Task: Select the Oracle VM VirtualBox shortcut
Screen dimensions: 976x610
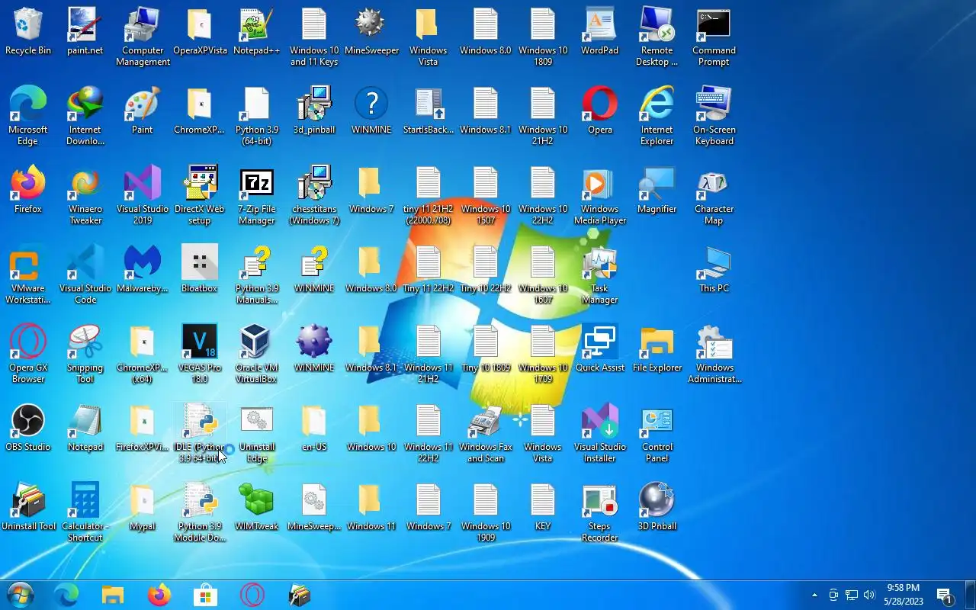Action: pos(257,355)
